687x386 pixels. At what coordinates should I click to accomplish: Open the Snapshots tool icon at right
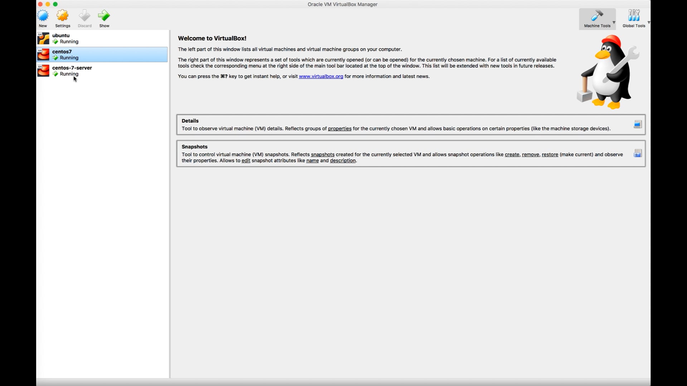point(638,154)
